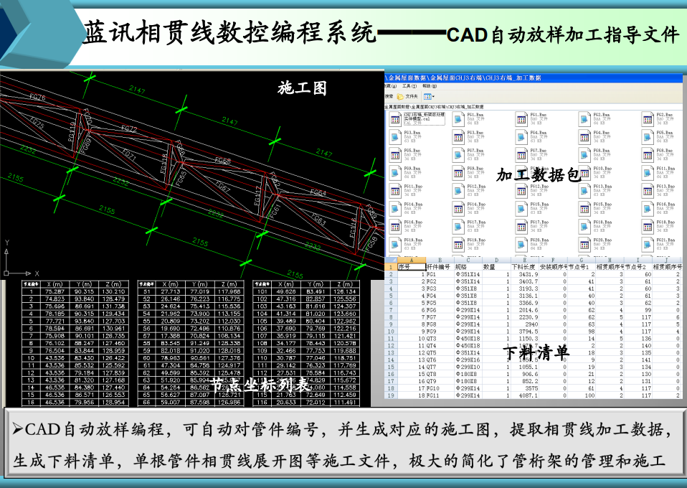Click the FG72 member label in drawing
The image size is (687, 488).
tap(129, 129)
